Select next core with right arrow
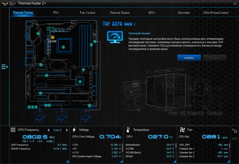This screenshot has width=239, height=164. [67, 130]
